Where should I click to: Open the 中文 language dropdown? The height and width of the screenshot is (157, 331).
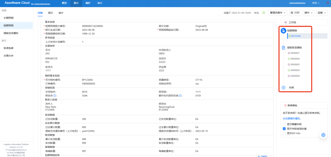(316, 3)
